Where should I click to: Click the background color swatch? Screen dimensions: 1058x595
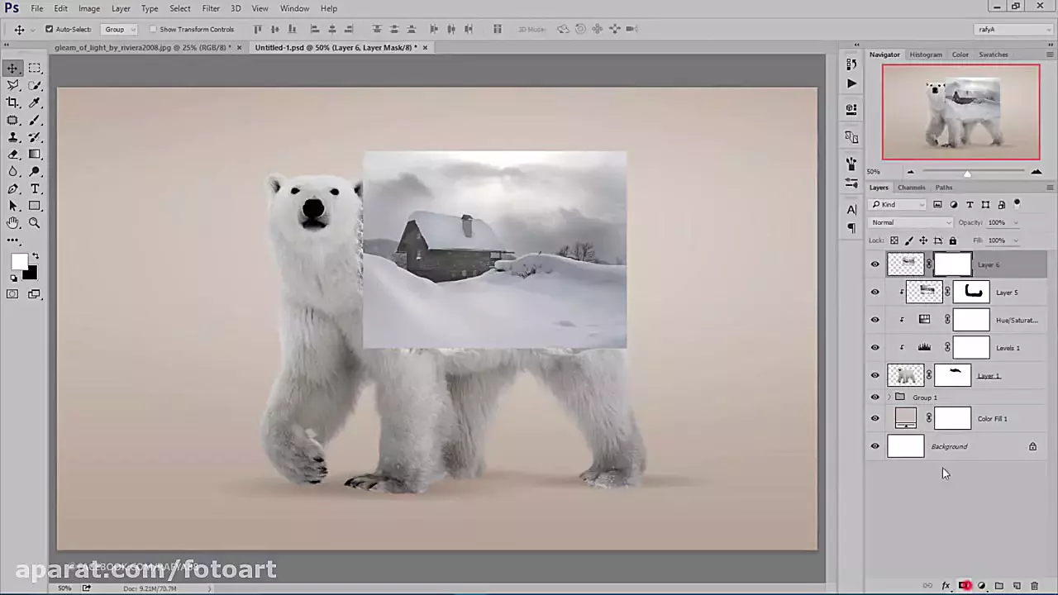31,274
